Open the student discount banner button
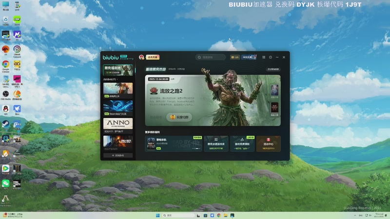This screenshot has height=219, width=390. point(249,57)
